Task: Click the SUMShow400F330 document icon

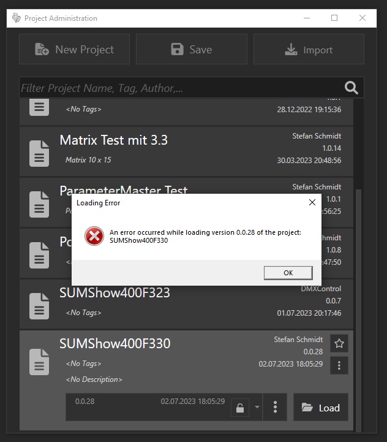Action: pyautogui.click(x=39, y=362)
